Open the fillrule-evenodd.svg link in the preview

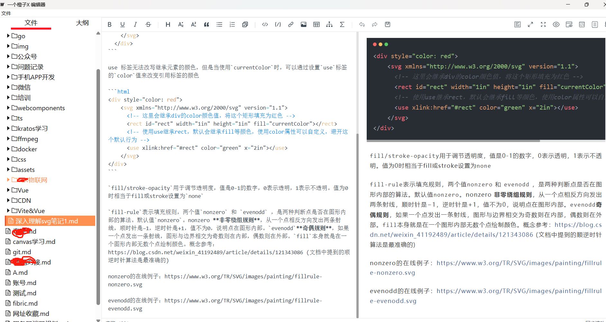coord(486,296)
